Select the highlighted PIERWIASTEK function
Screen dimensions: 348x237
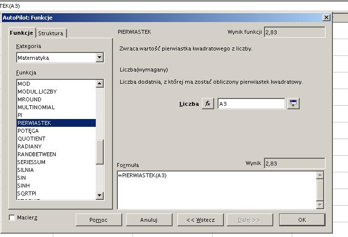[x=56, y=123]
